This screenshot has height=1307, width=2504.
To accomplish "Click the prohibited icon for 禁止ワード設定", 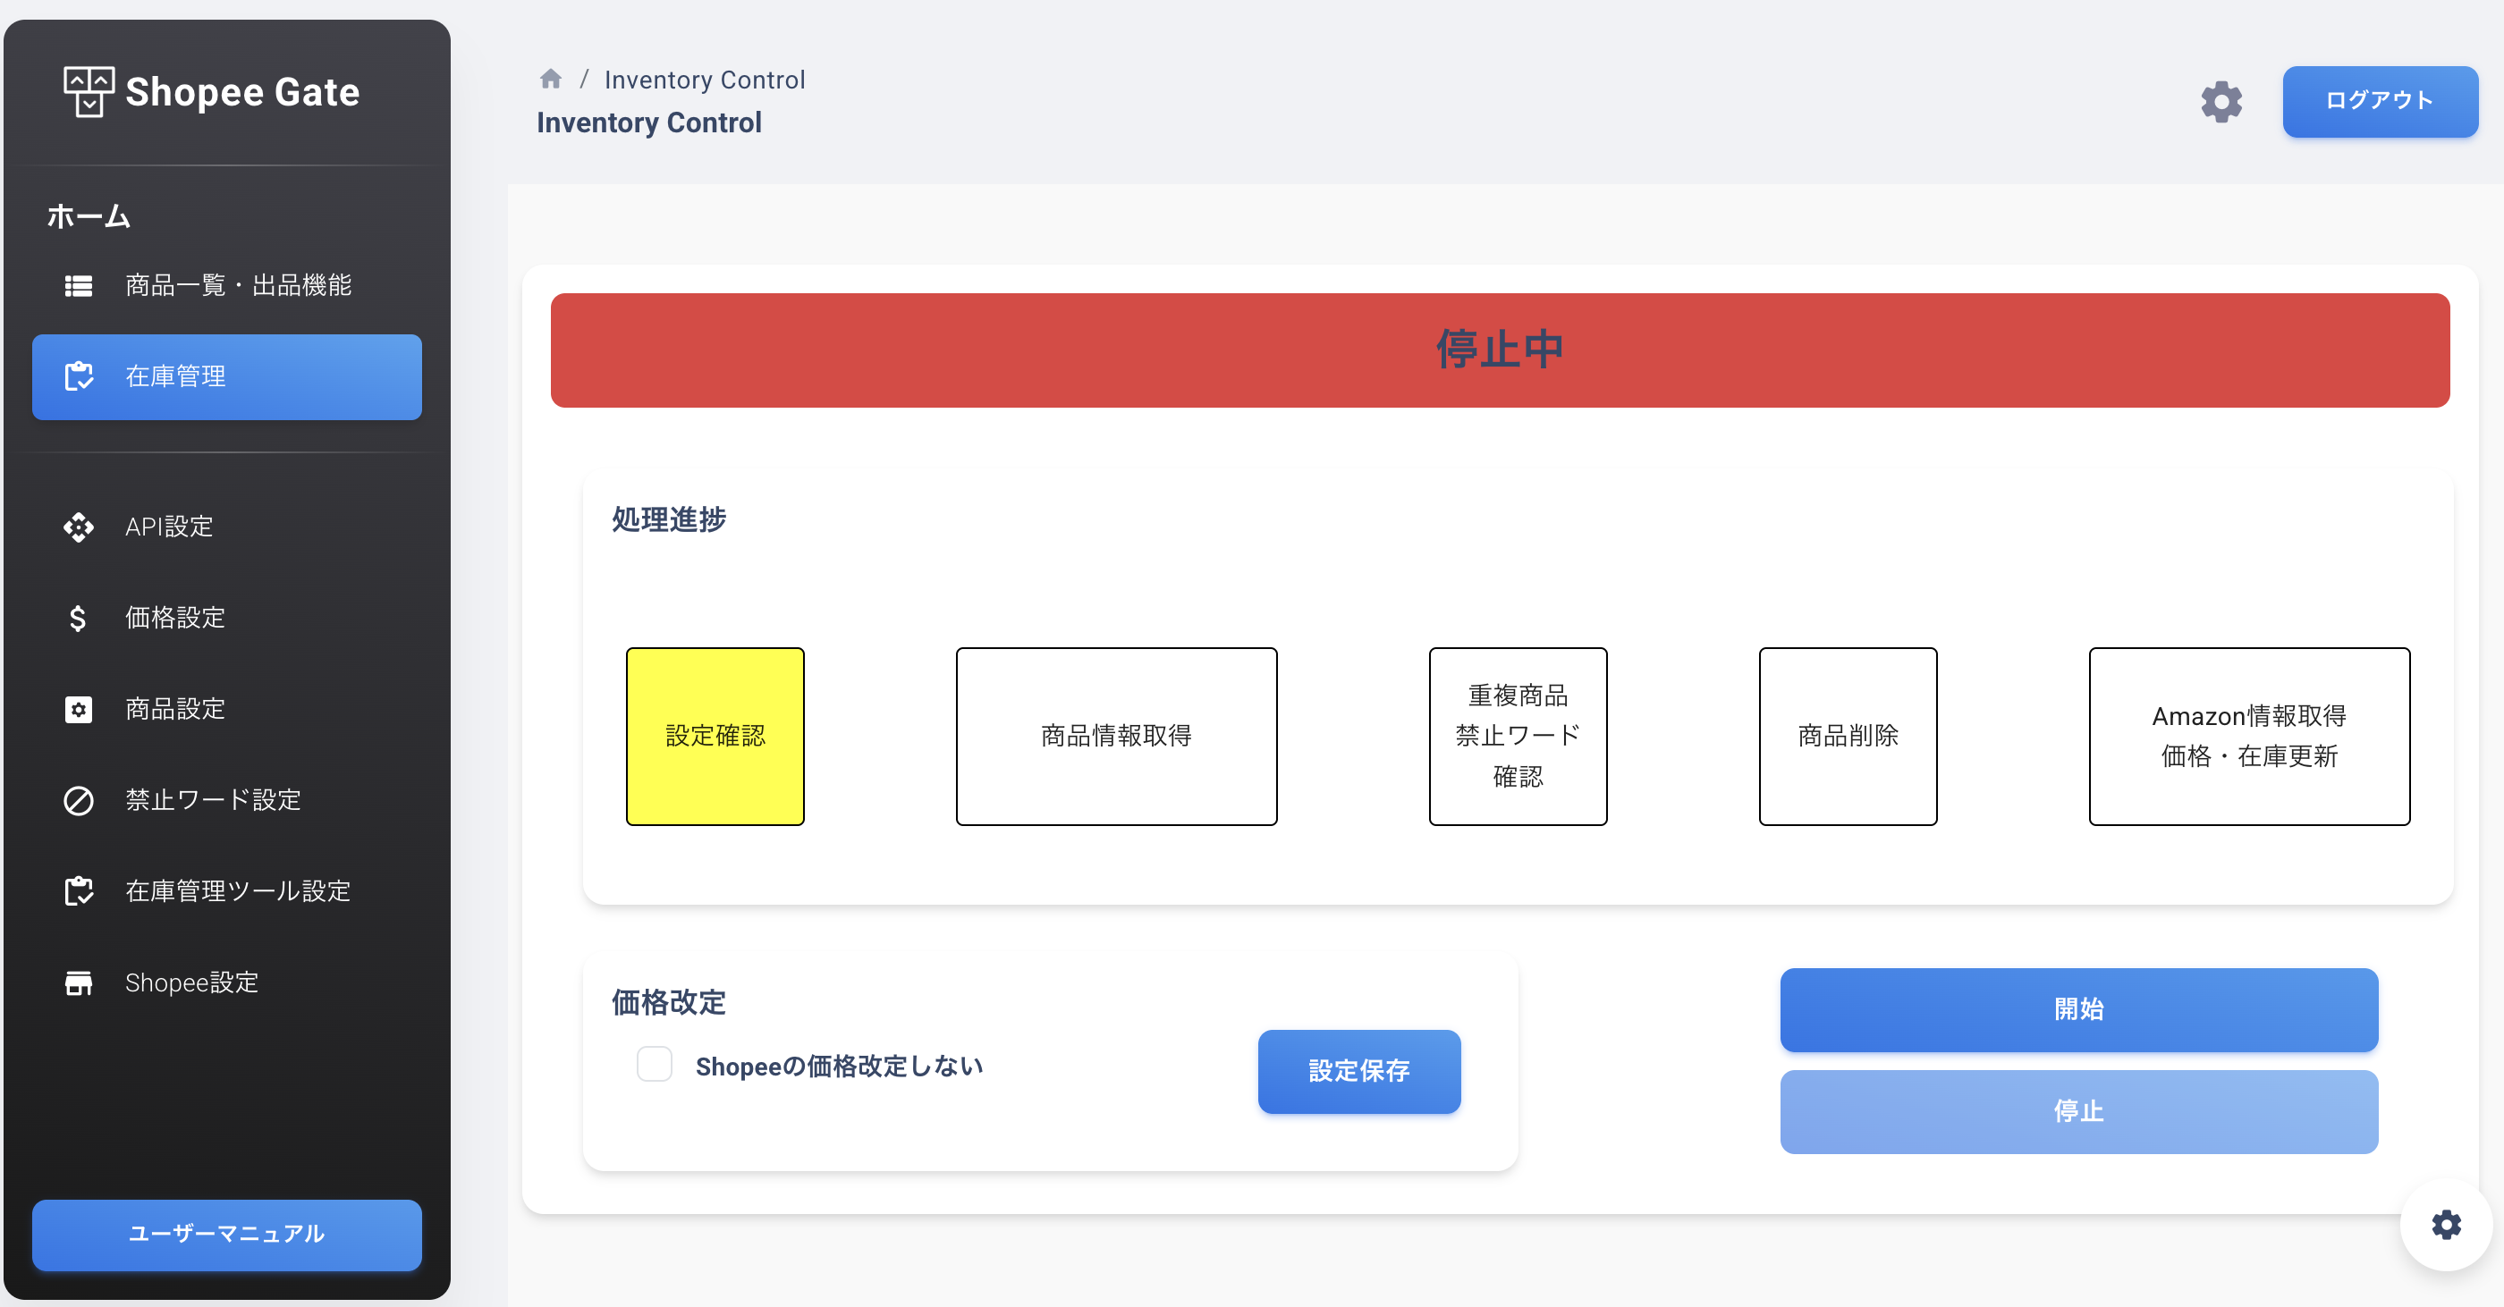I will [79, 801].
